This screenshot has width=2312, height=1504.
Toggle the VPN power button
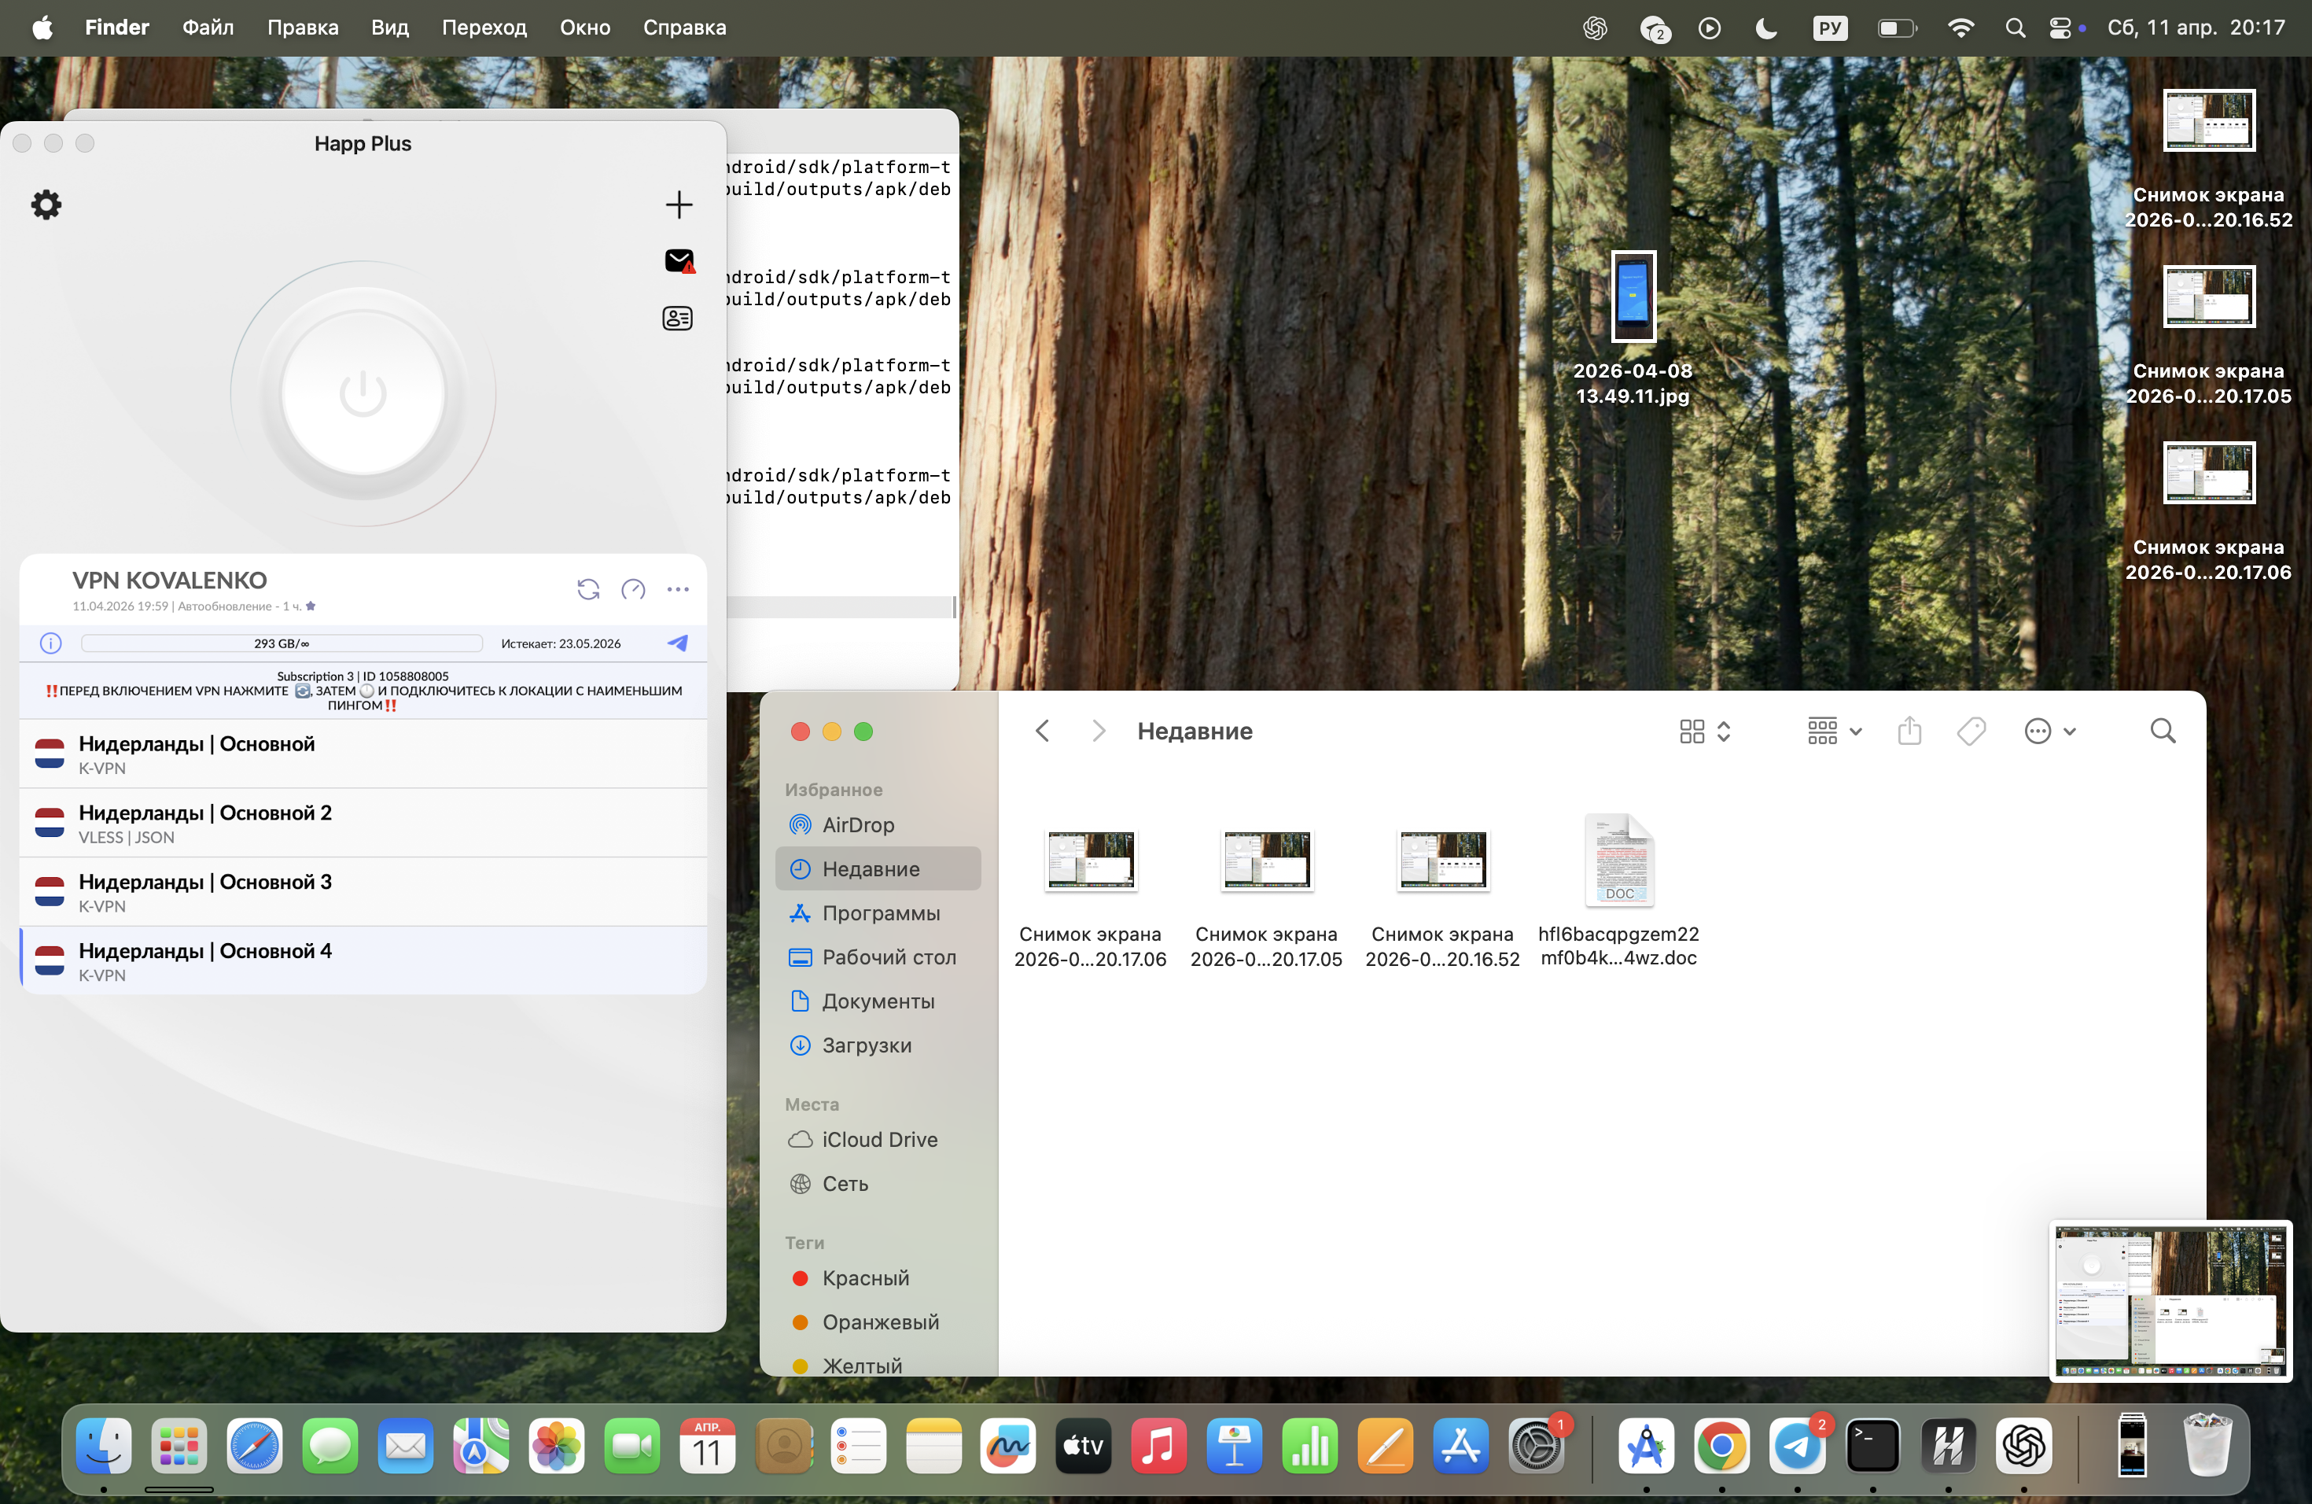coord(363,393)
